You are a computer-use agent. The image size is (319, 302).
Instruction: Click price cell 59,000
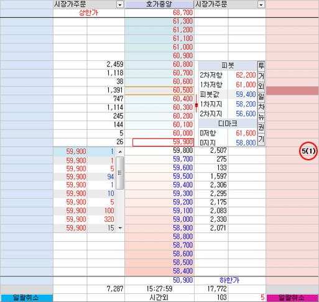159,219
